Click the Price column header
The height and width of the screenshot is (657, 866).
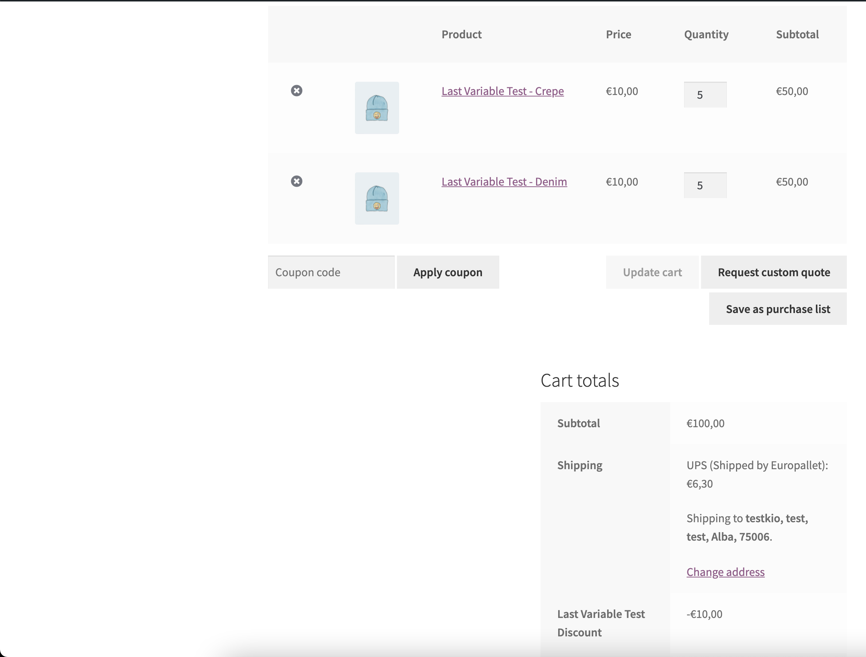pos(618,35)
